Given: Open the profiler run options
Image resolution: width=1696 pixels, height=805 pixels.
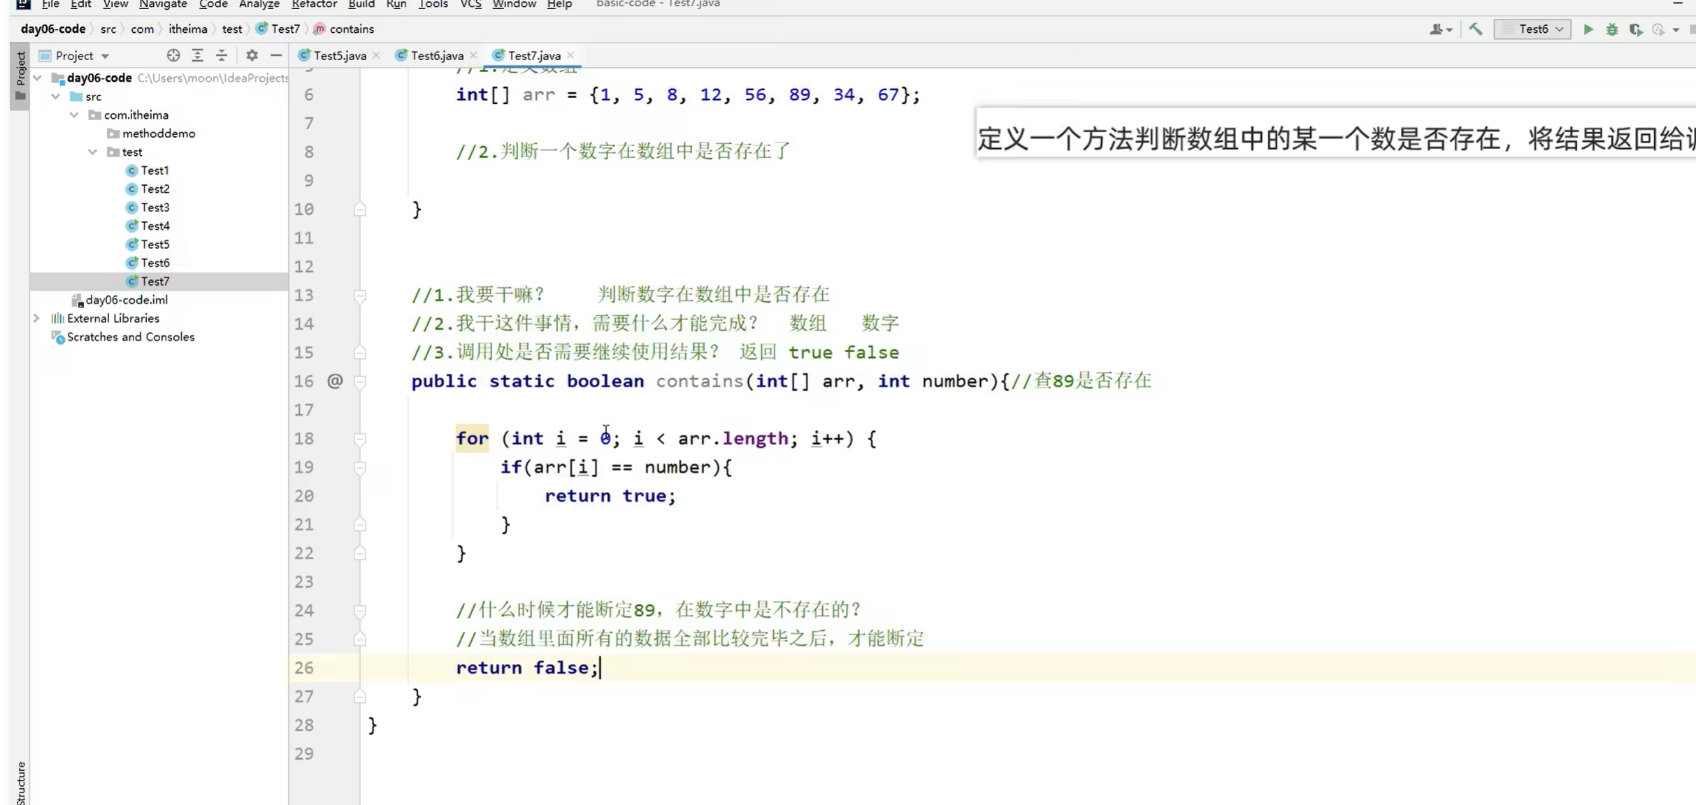Looking at the screenshot, I should point(1661,29).
